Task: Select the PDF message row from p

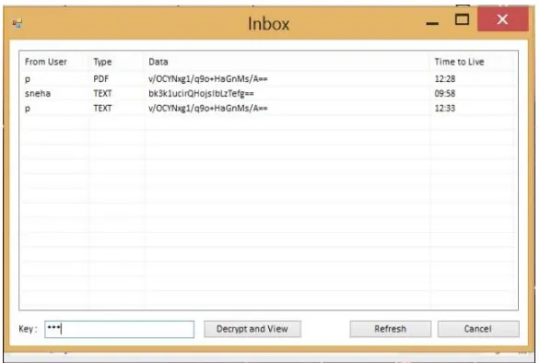Action: (269, 79)
